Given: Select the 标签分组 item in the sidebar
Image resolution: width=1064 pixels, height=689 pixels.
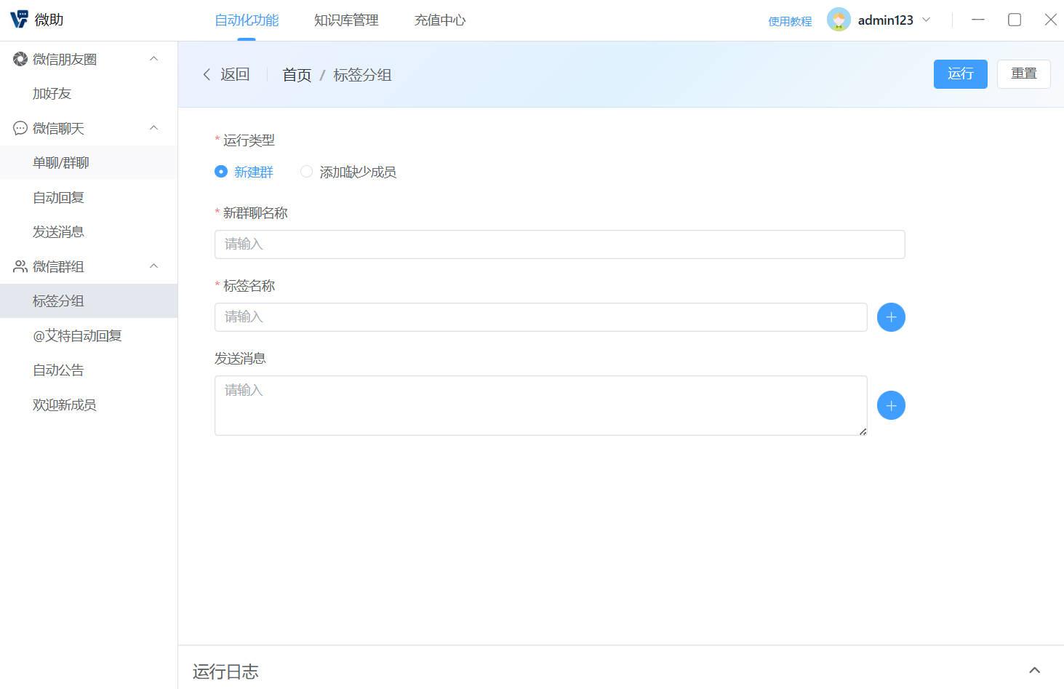Looking at the screenshot, I should click(x=58, y=300).
